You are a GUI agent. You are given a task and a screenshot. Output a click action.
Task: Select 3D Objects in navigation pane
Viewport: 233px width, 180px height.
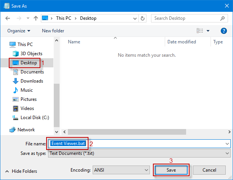[x=31, y=54]
